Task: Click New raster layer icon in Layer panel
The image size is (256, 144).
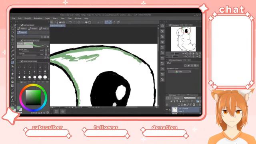Action: click(179, 105)
